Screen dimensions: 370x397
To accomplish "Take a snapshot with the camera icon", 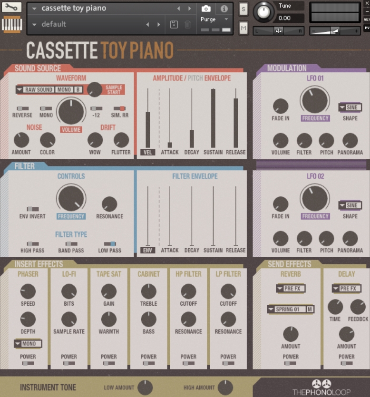I will (206, 9).
